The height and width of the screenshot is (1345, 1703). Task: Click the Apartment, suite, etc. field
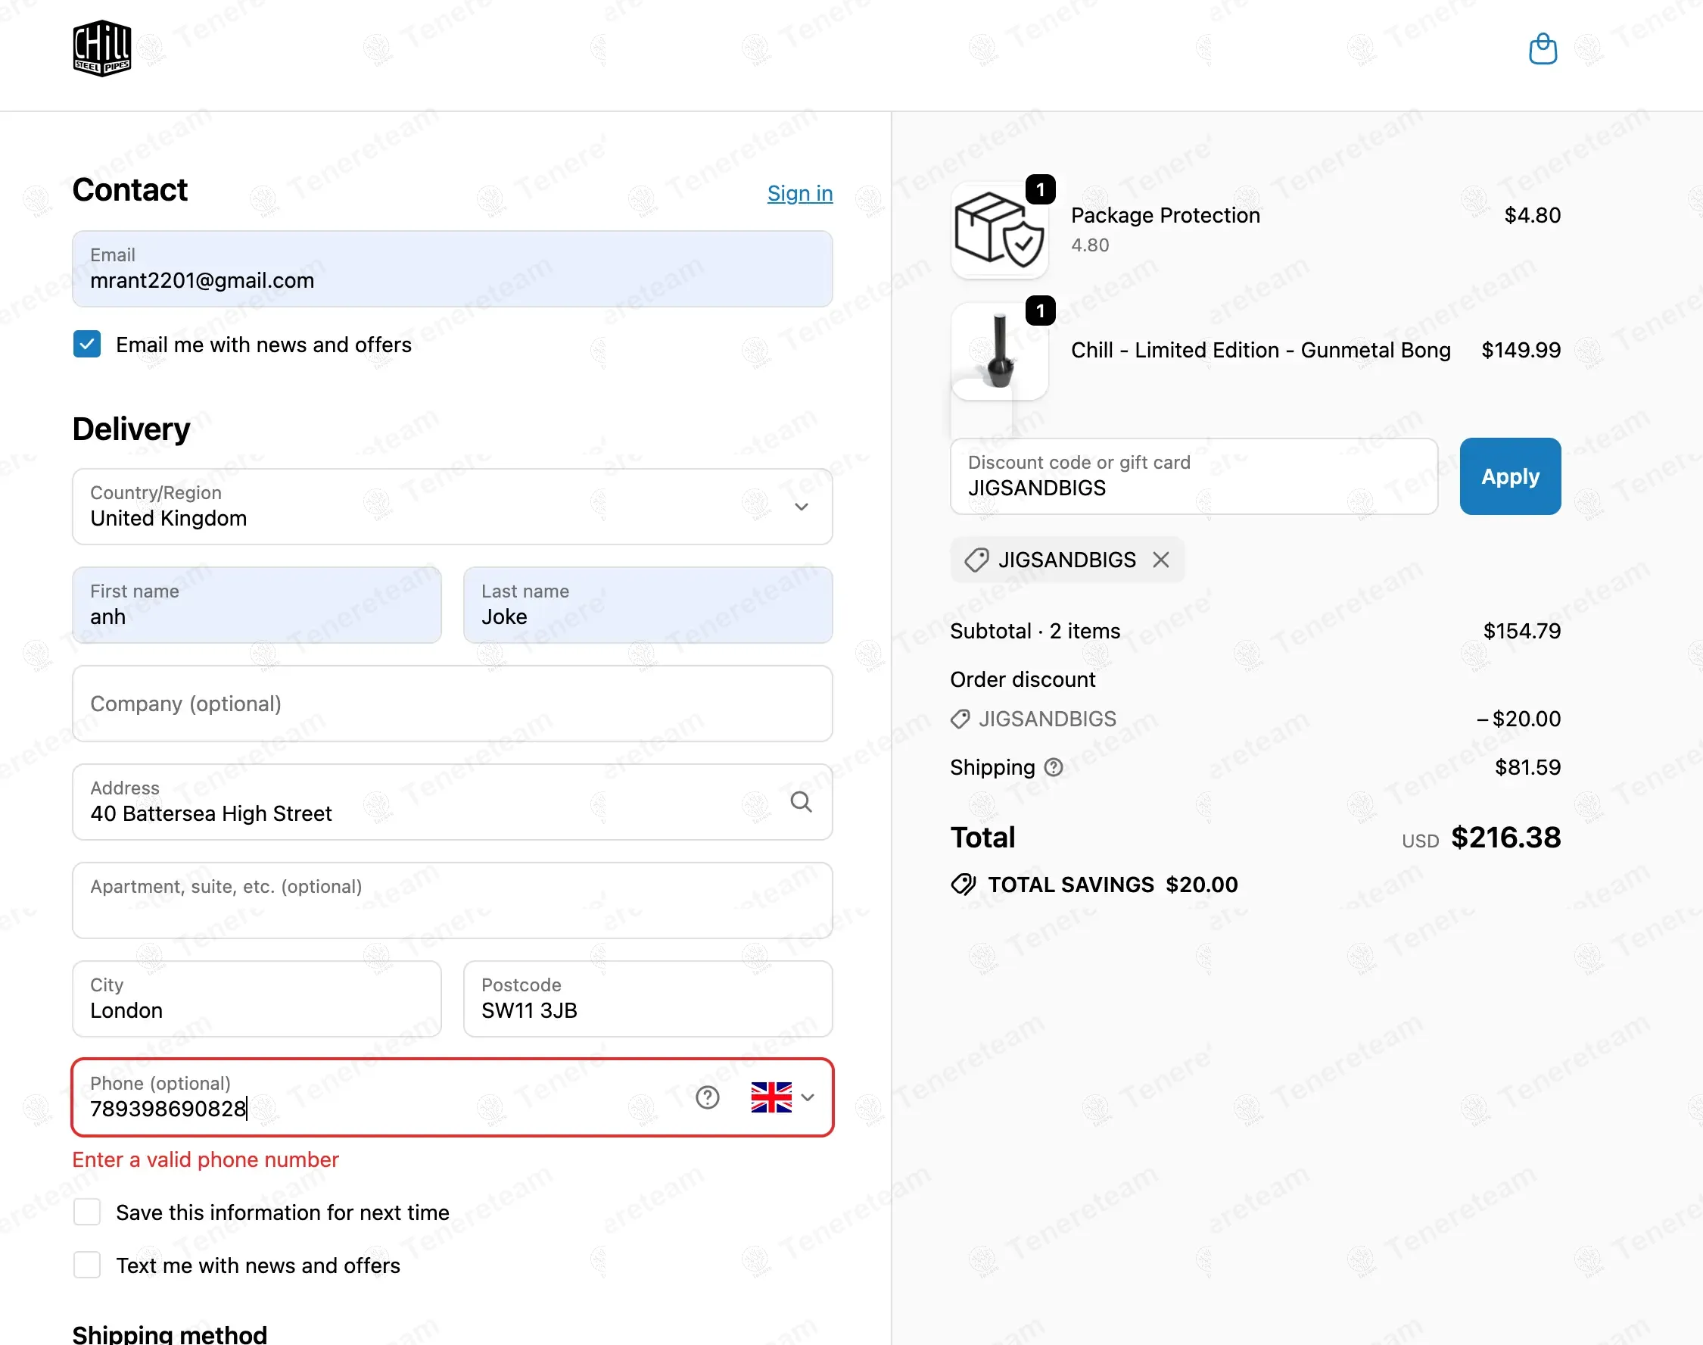(x=453, y=900)
